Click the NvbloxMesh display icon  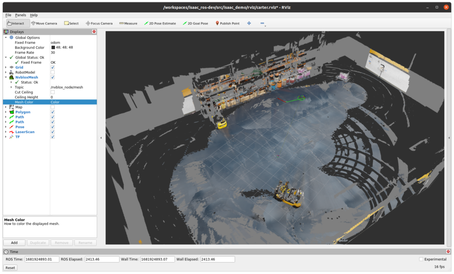12,77
